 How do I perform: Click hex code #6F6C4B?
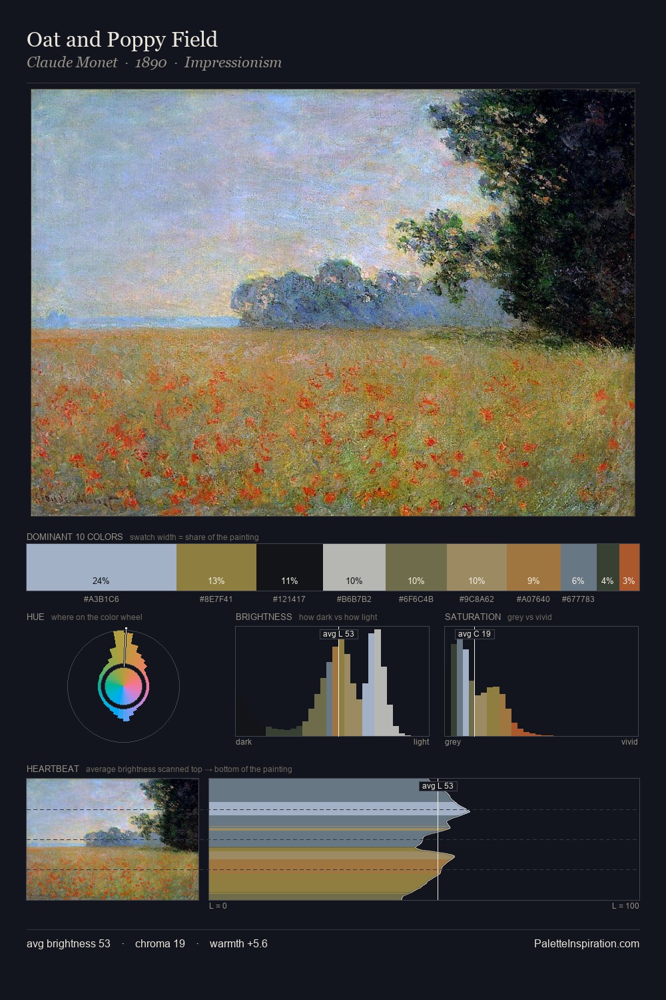[416, 599]
